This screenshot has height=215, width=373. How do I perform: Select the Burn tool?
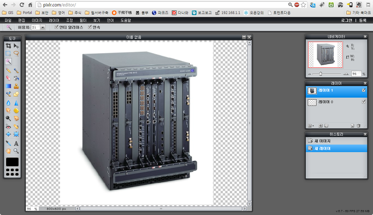[16, 119]
